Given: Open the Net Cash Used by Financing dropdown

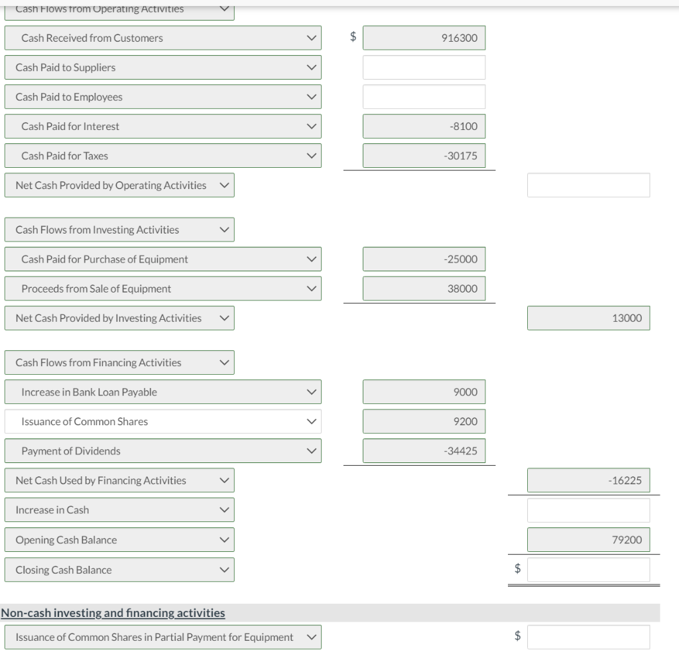Looking at the screenshot, I should click(119, 480).
